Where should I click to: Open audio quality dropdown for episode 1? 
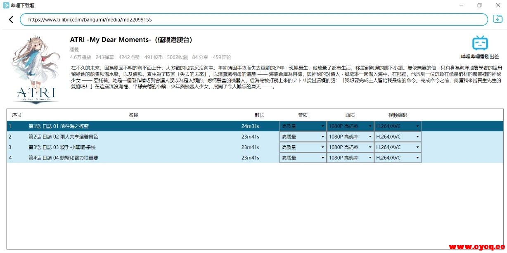(303, 126)
